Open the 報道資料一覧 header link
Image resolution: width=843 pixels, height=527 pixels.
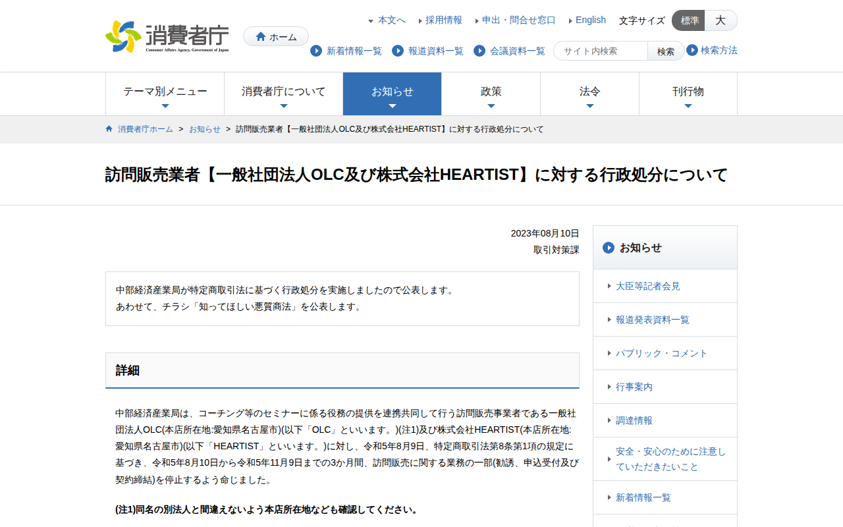point(436,51)
